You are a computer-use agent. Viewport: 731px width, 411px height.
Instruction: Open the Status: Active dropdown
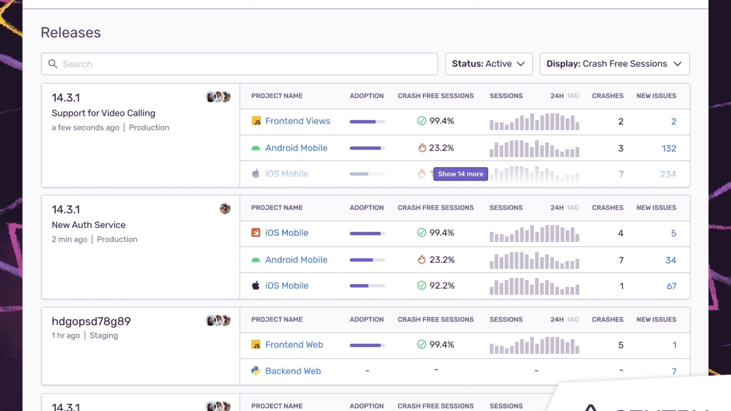coord(489,64)
